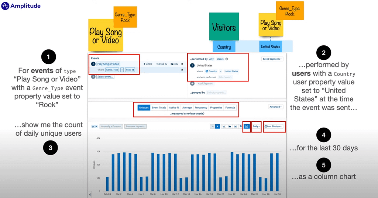Image resolution: width=378 pixels, height=198 pixels.
Task: Click the plus icon for Add Segment
Action: tap(192, 84)
